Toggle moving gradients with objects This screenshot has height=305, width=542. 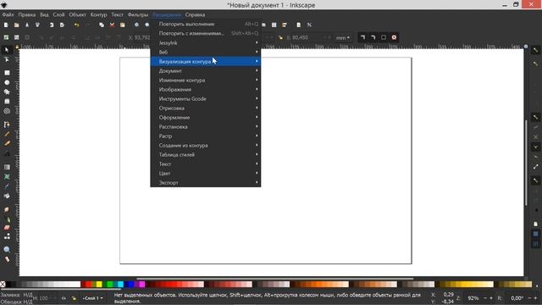click(384, 37)
